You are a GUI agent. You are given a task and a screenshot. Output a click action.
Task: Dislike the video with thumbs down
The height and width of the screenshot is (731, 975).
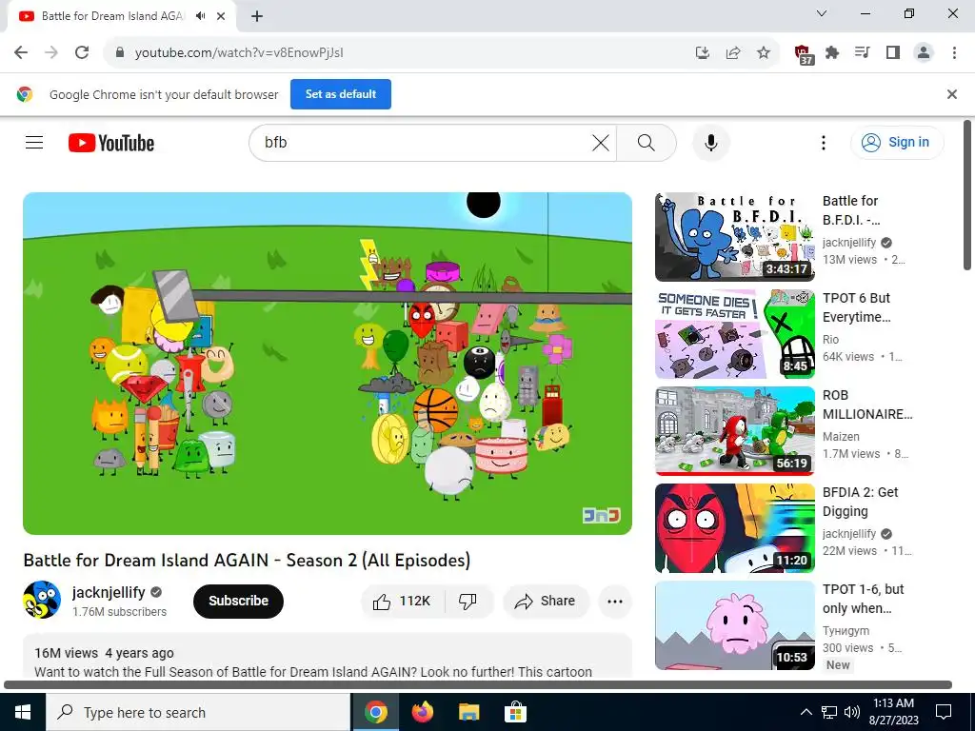point(468,602)
